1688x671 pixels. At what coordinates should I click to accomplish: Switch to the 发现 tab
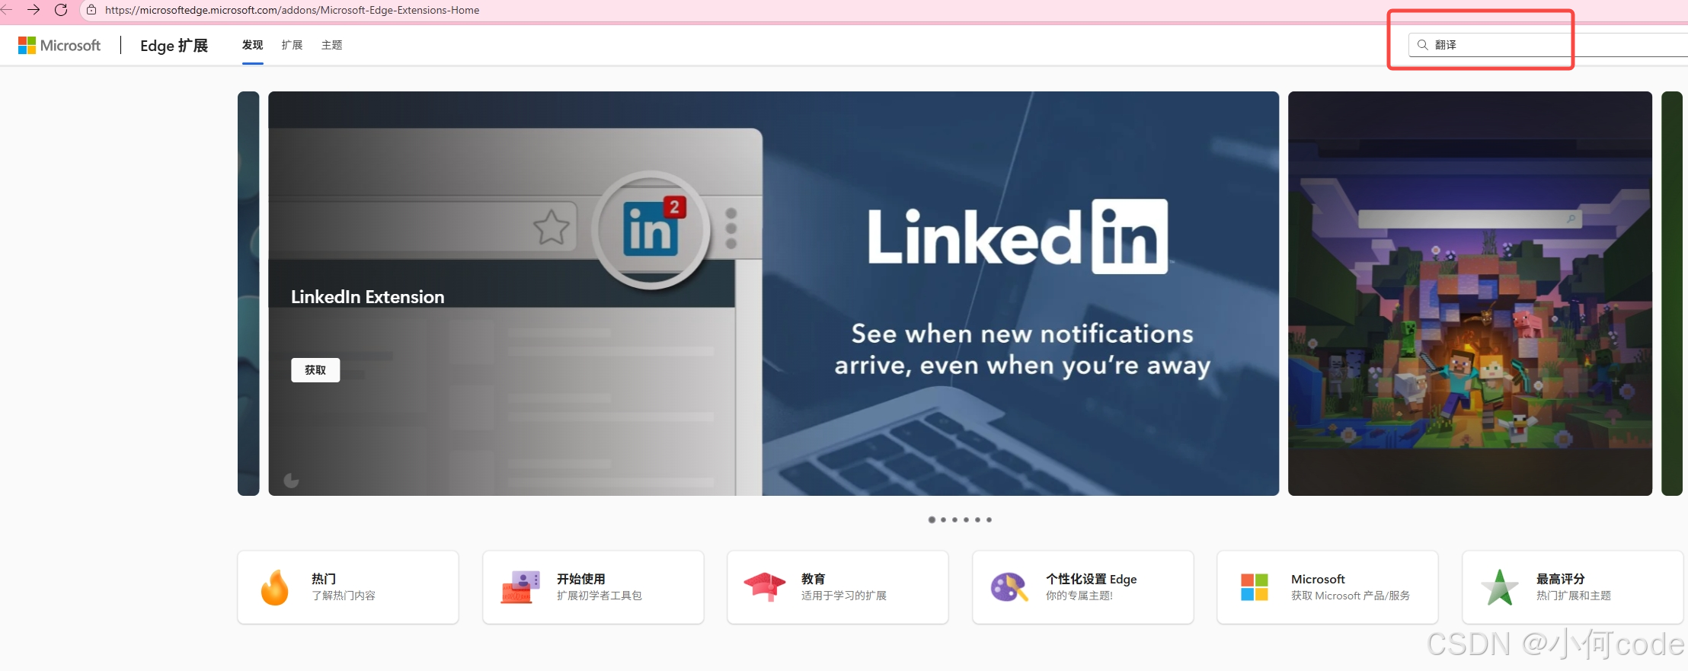click(x=253, y=45)
